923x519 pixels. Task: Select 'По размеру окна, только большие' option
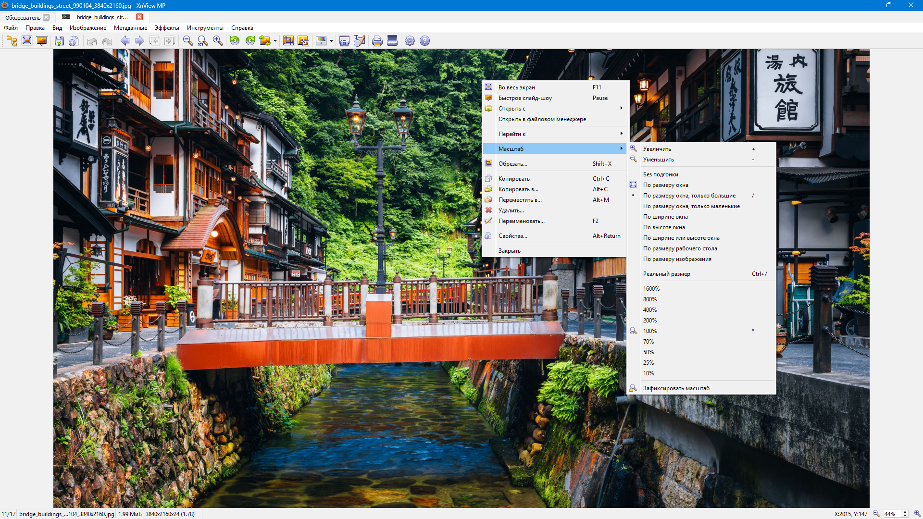(689, 196)
